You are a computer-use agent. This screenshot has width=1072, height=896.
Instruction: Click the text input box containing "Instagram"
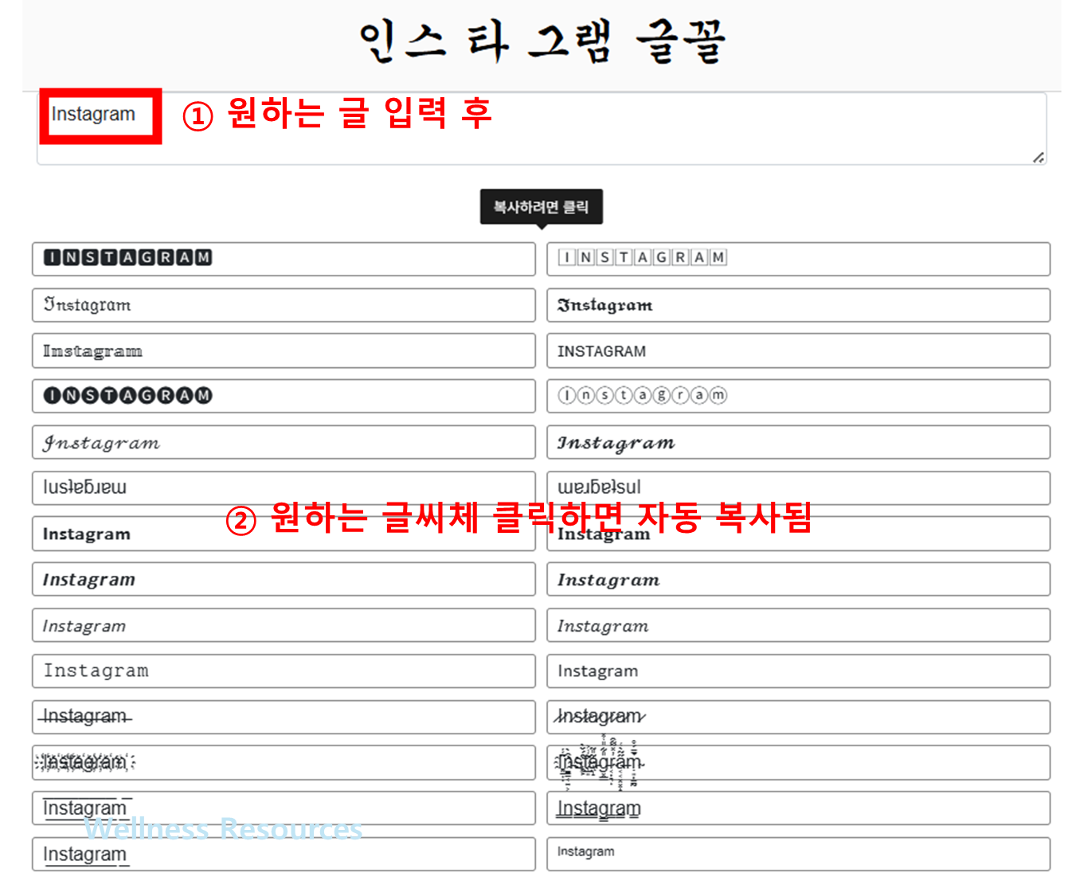pos(542,128)
